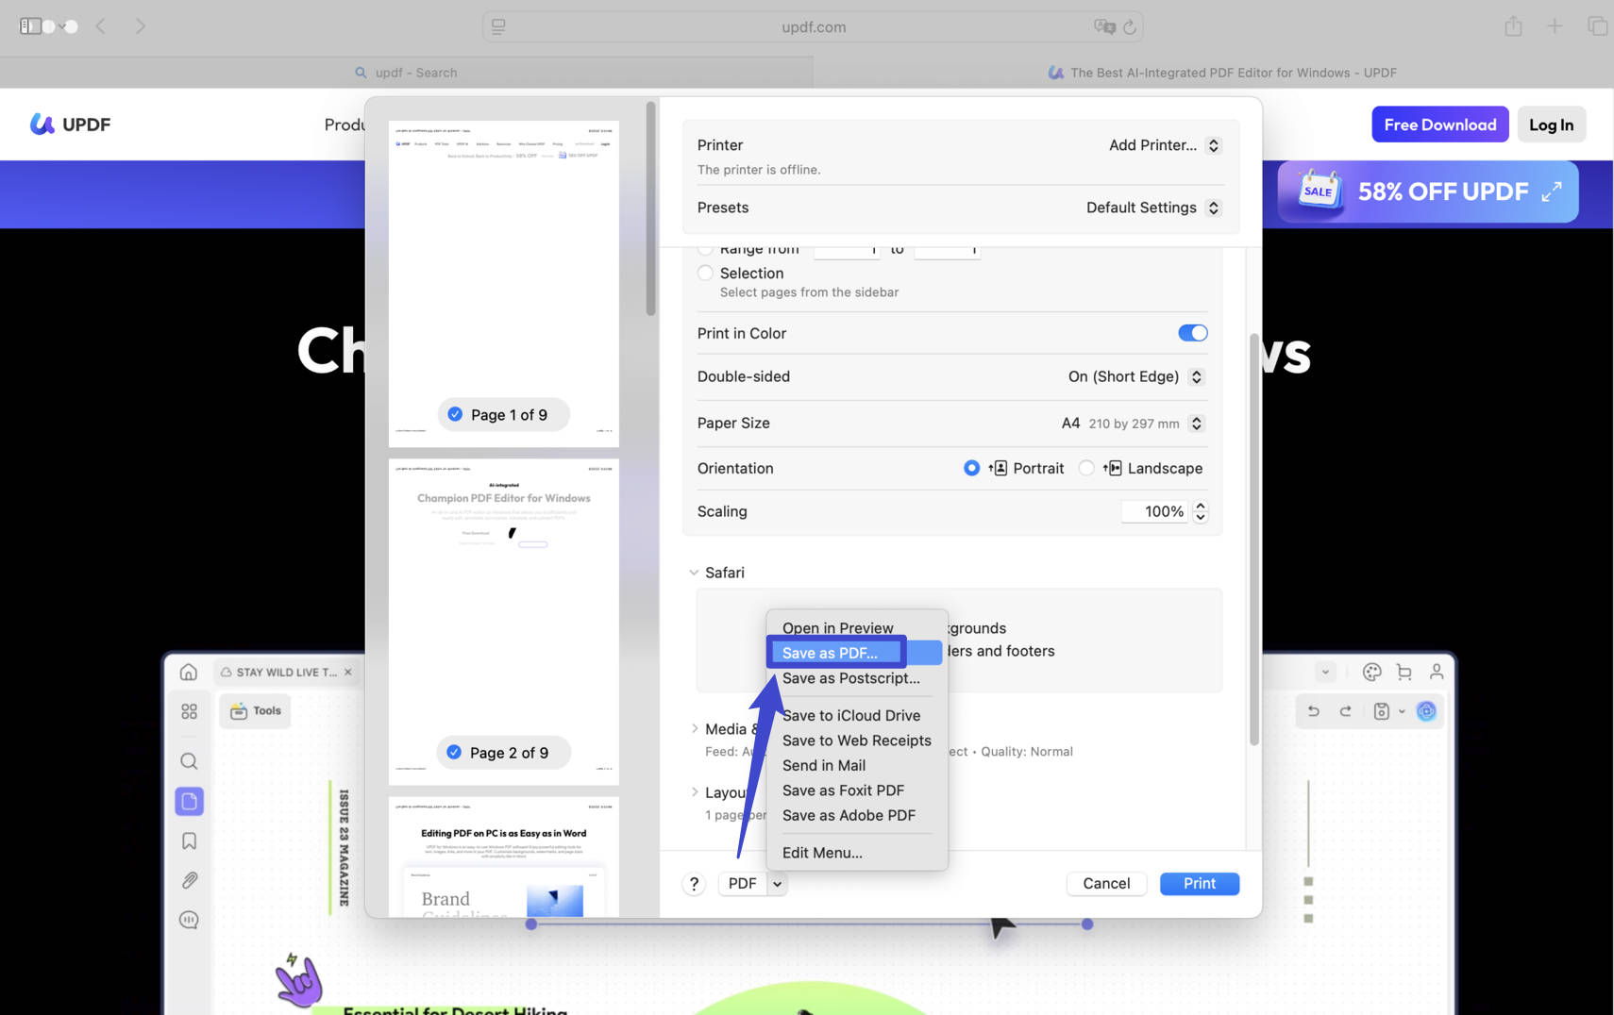
Task: Click the blue Print button
Action: 1199,884
